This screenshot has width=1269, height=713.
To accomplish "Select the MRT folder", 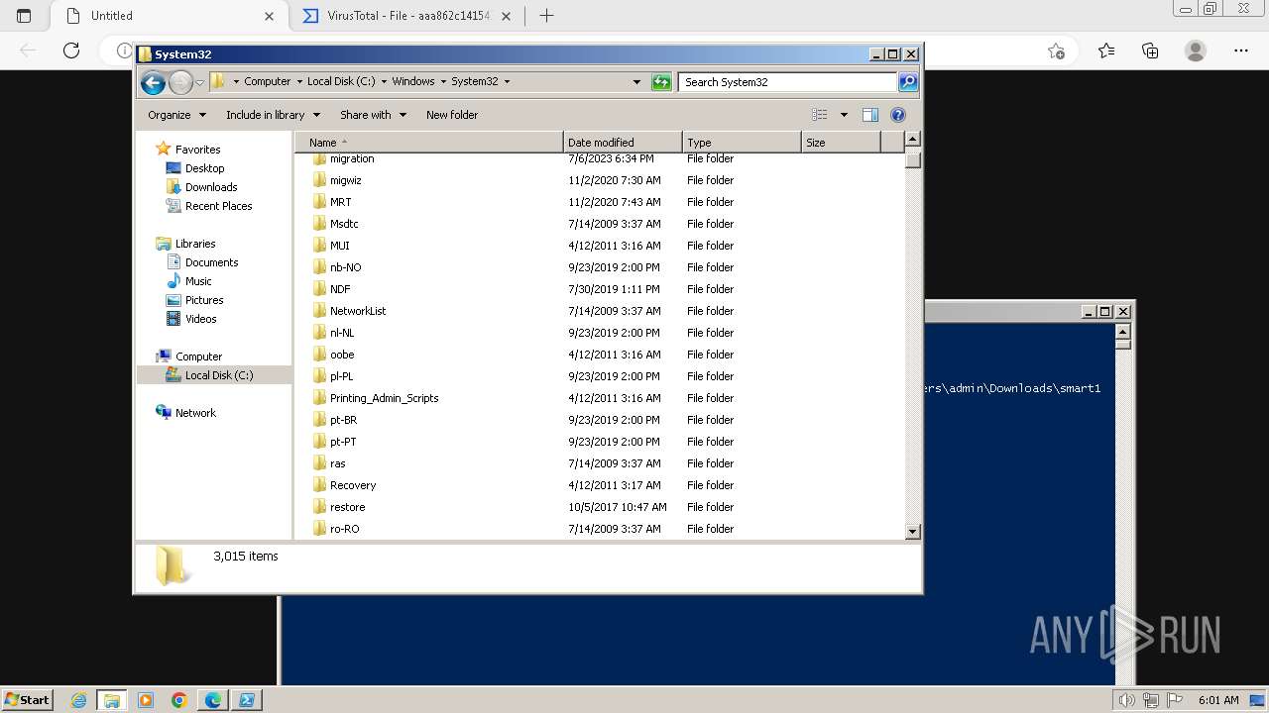I will 340,202.
